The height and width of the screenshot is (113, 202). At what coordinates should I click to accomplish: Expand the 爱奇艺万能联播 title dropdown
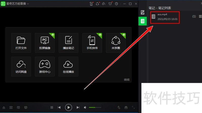click(28, 4)
